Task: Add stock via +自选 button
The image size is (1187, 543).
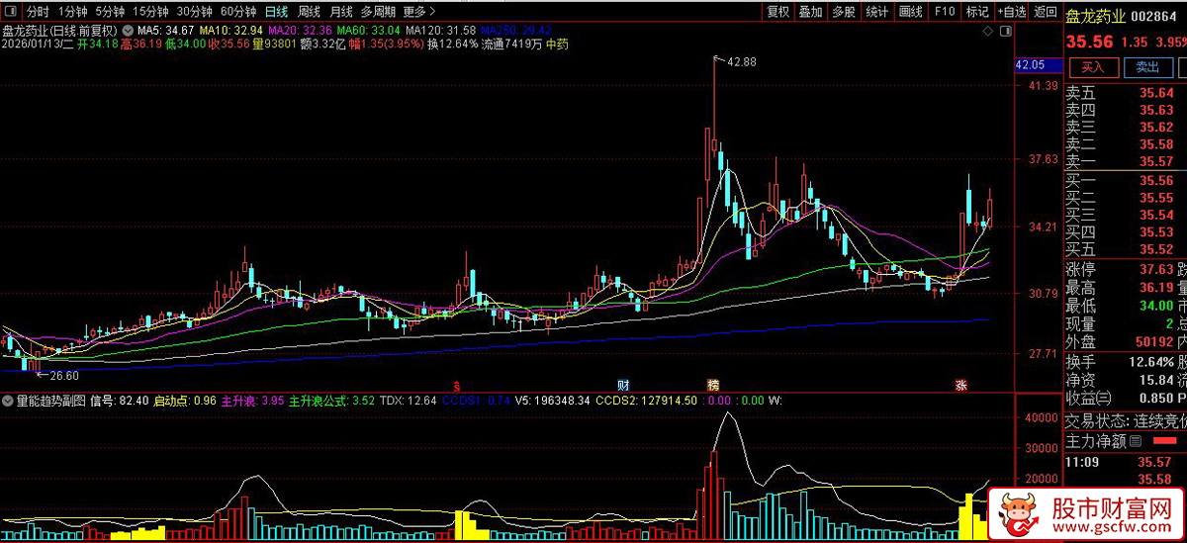Action: (x=1011, y=12)
